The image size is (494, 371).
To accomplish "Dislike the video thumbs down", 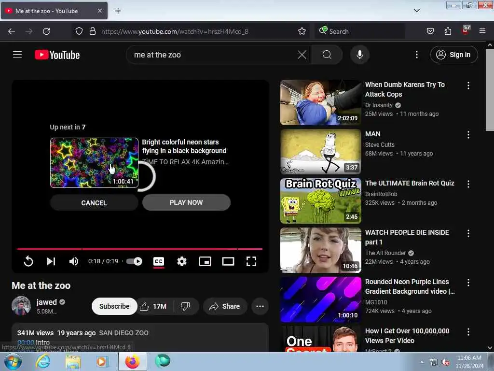I will 186,306.
